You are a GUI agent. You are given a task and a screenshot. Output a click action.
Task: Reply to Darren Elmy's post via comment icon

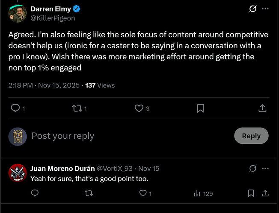click(x=15, y=108)
